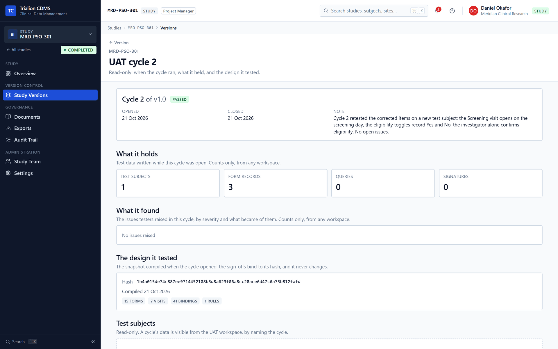Click the Signatures count card

click(491, 183)
